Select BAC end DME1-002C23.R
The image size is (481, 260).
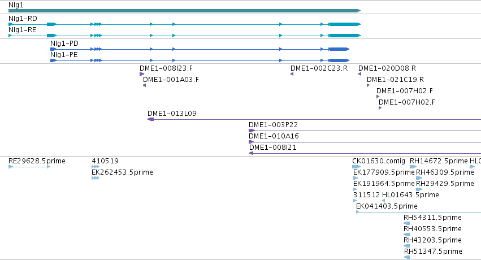pyautogui.click(x=319, y=68)
